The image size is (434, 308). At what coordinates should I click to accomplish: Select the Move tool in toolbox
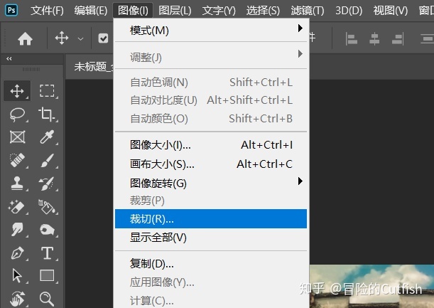pyautogui.click(x=17, y=91)
